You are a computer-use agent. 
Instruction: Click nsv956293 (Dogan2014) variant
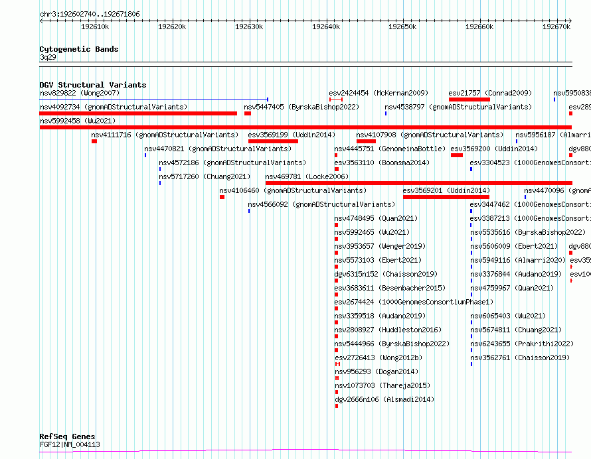377,371
